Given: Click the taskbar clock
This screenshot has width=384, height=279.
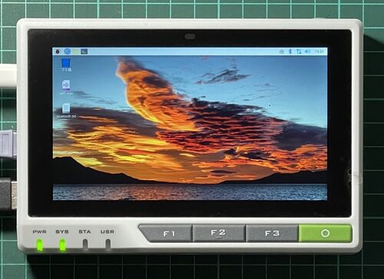Looking at the screenshot, I should 319,51.
